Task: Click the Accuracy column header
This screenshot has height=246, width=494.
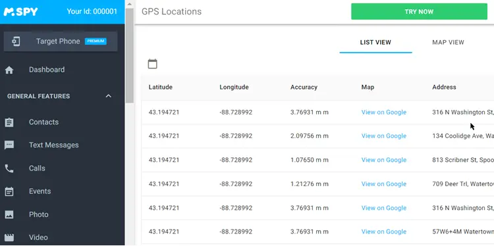Action: [304, 87]
